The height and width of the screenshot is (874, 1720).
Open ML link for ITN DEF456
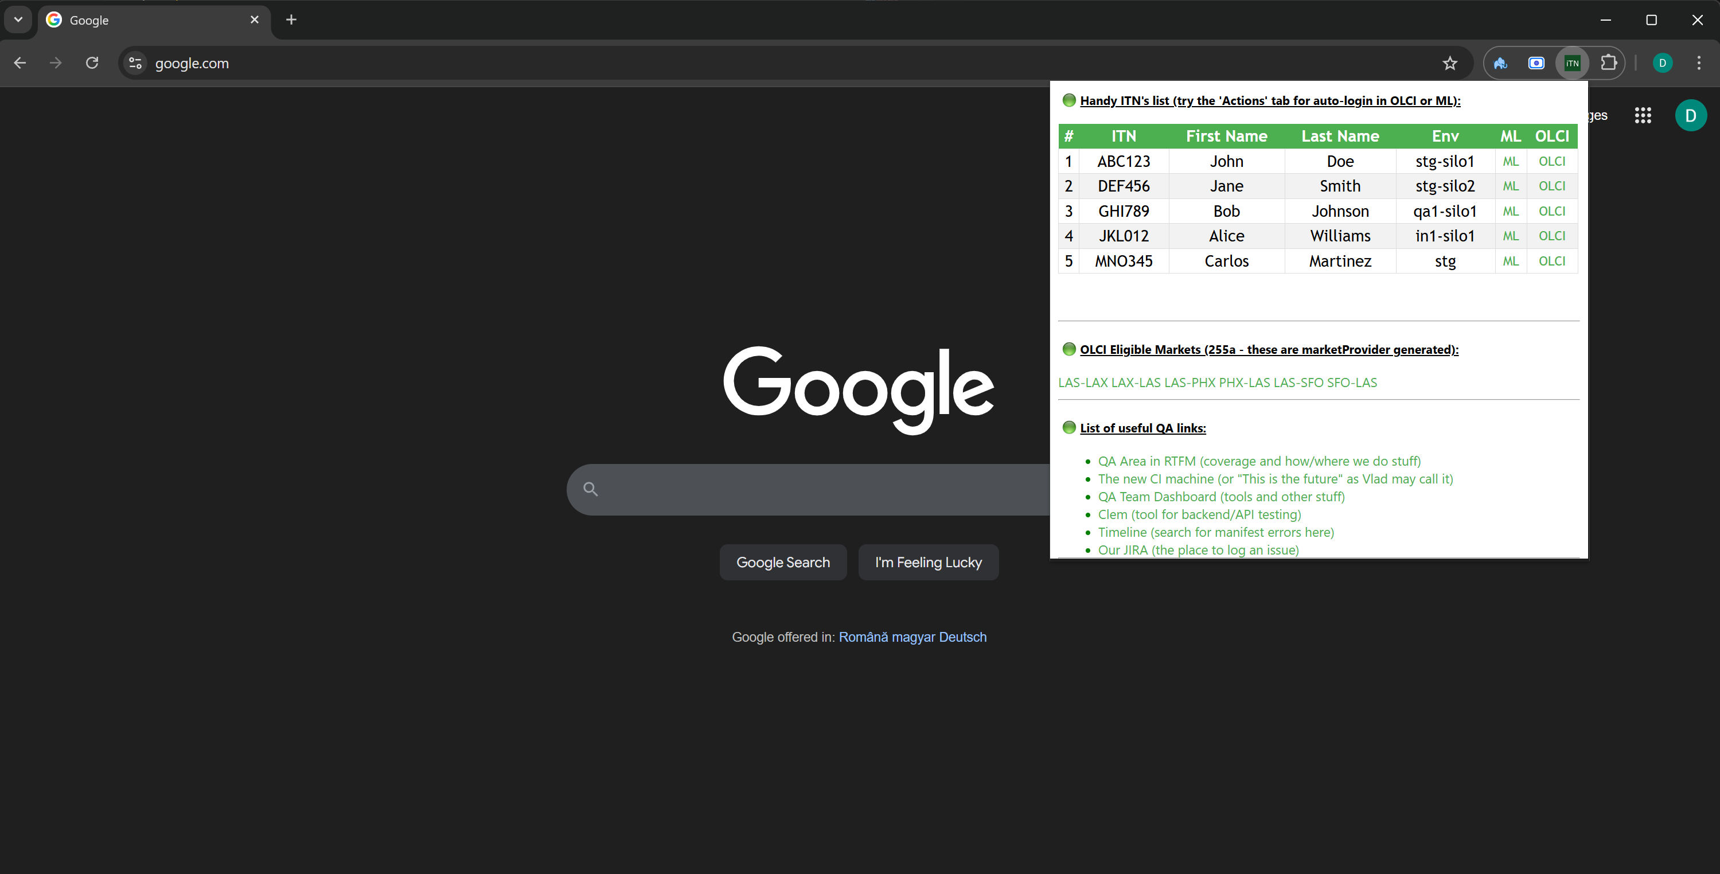pyautogui.click(x=1510, y=186)
